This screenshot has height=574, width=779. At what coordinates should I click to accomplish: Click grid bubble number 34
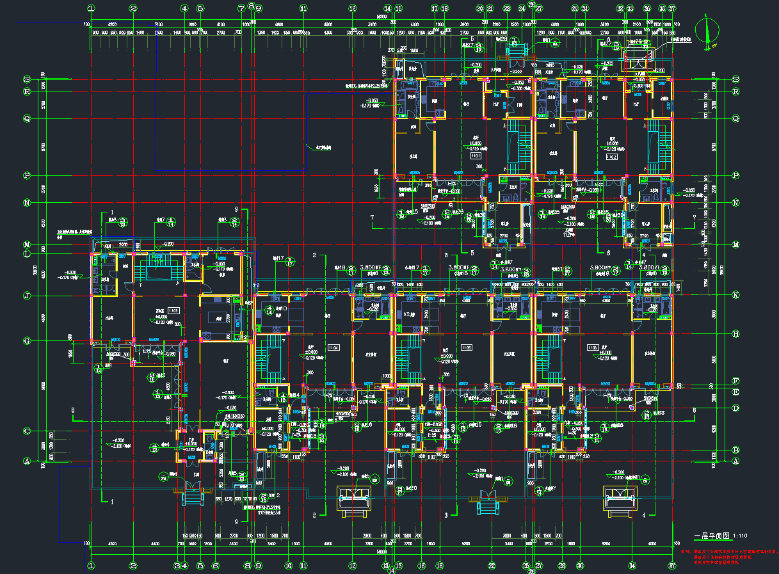point(632,566)
